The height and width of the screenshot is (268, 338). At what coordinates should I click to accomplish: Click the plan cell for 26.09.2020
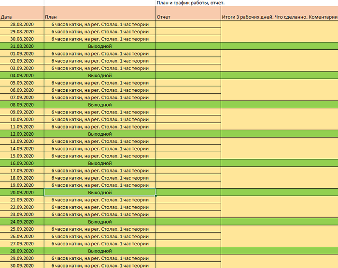[100, 237]
